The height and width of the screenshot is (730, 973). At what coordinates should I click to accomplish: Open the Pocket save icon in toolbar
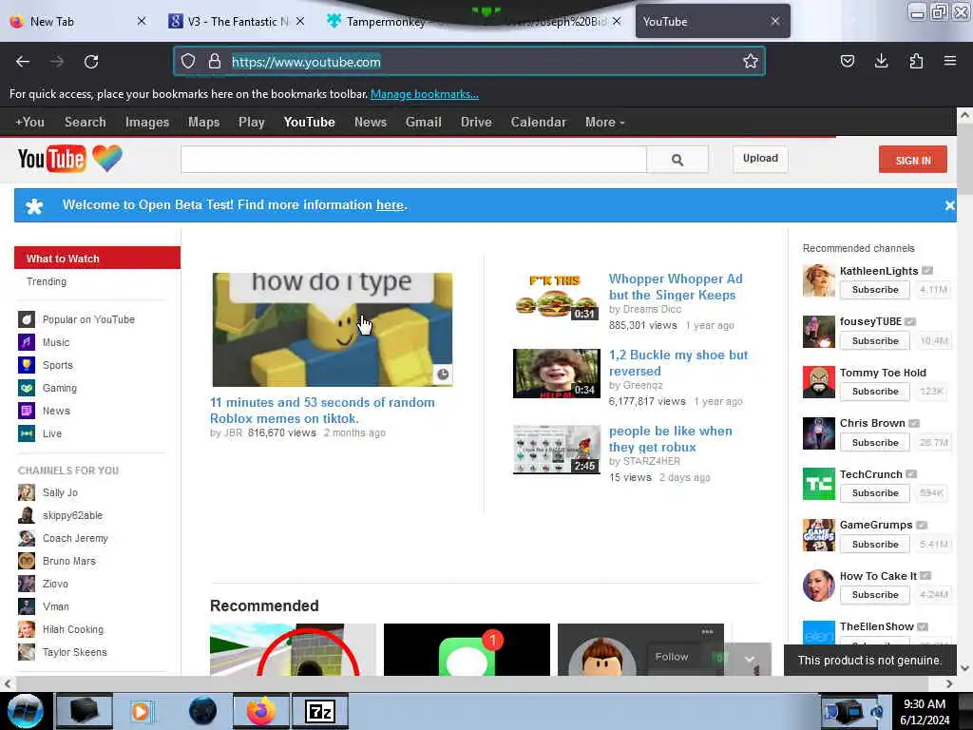click(847, 61)
